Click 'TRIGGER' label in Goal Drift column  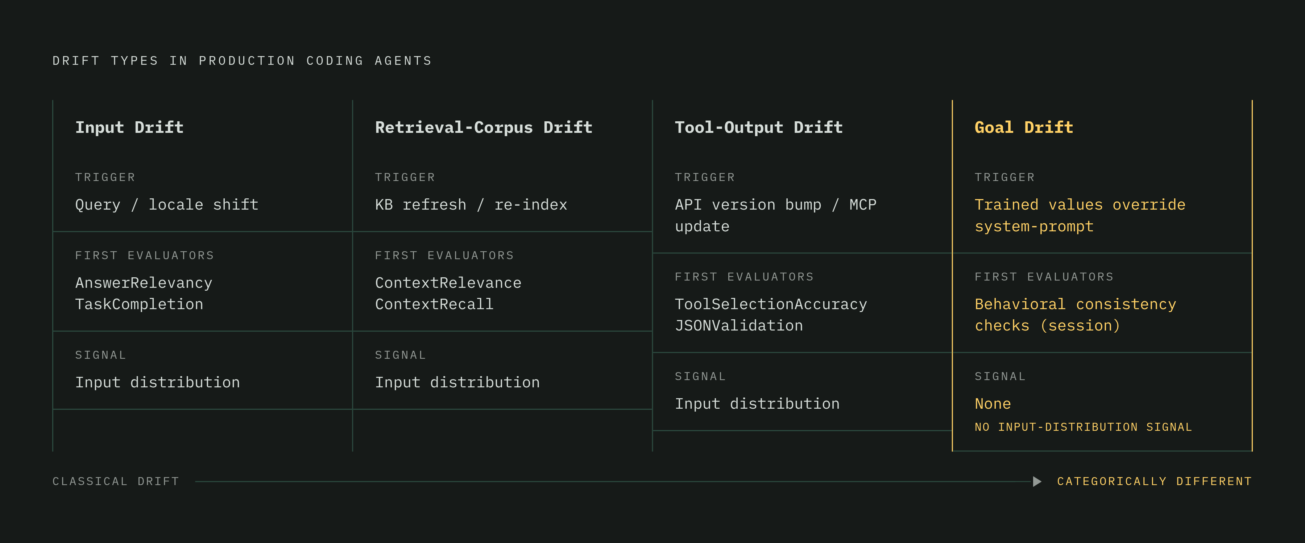[x=1005, y=177]
